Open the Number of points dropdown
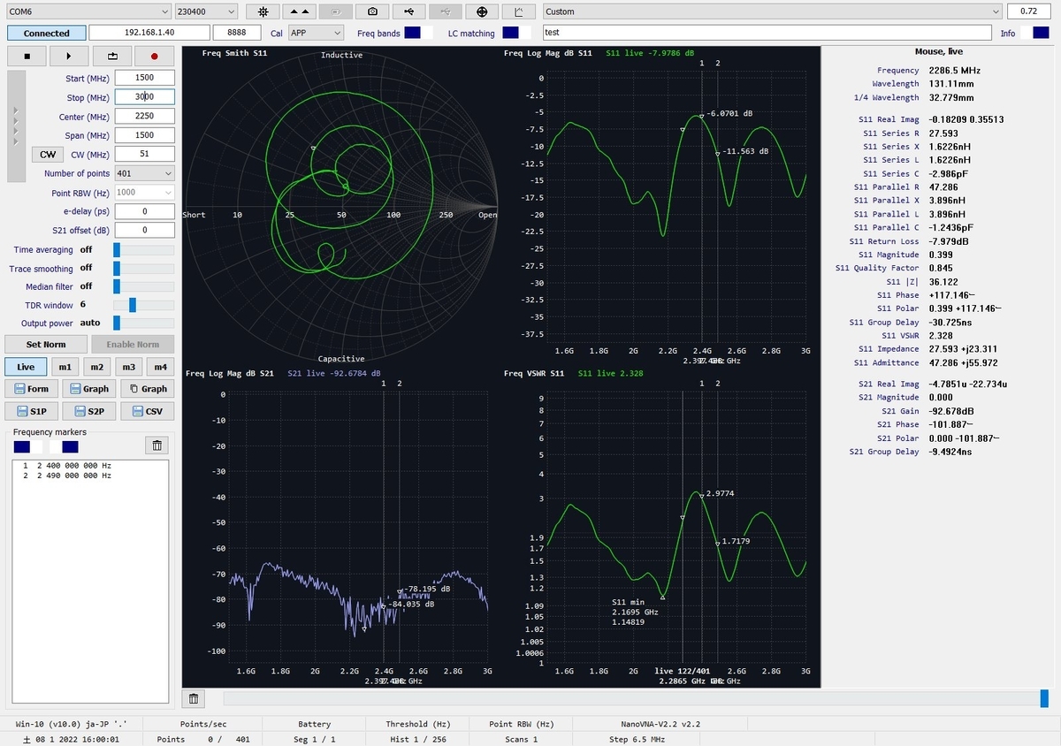Screen dimensions: 1061x746 point(143,173)
